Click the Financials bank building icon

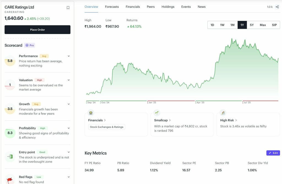(91, 113)
